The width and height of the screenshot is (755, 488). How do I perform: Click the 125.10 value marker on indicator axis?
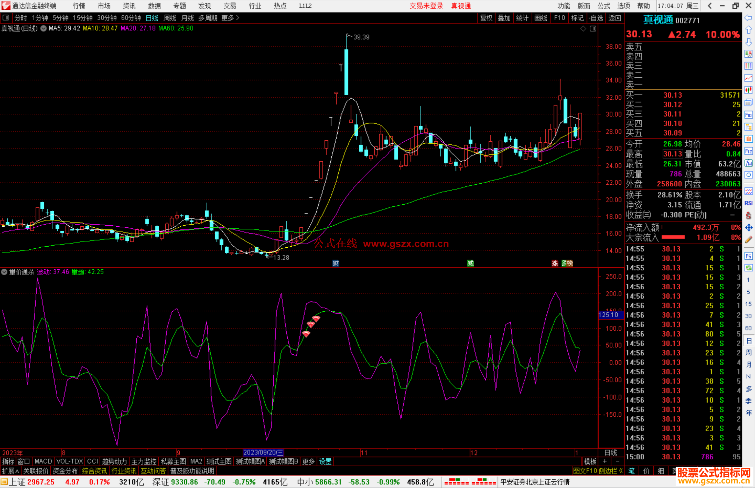(x=611, y=315)
